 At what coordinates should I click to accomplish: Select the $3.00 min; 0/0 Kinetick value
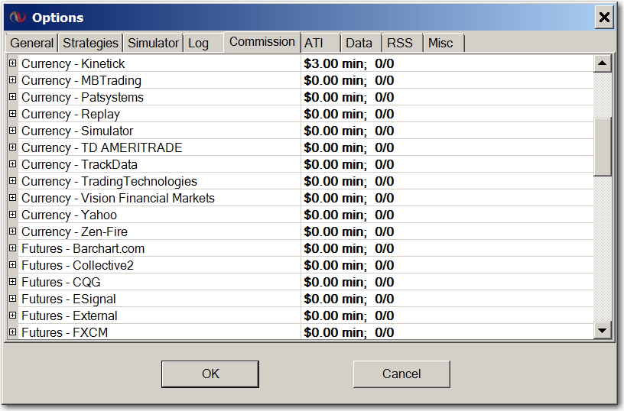[x=349, y=63]
